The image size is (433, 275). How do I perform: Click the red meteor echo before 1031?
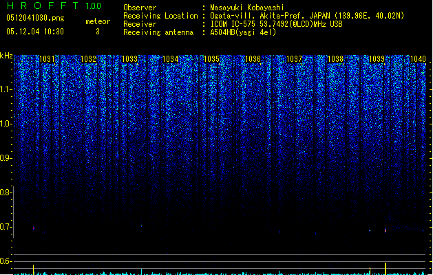point(34,228)
